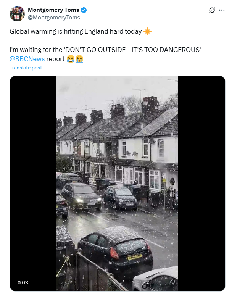
Task: Play the snowy street video
Action: pos(117,183)
